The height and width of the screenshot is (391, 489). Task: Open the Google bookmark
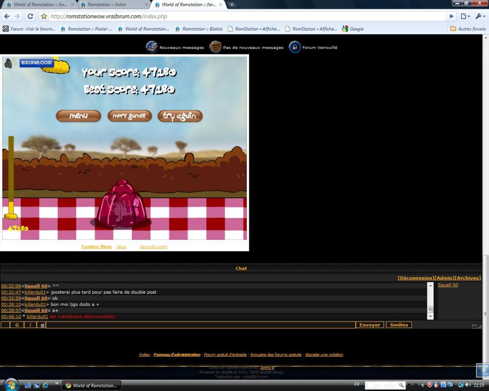click(x=353, y=29)
